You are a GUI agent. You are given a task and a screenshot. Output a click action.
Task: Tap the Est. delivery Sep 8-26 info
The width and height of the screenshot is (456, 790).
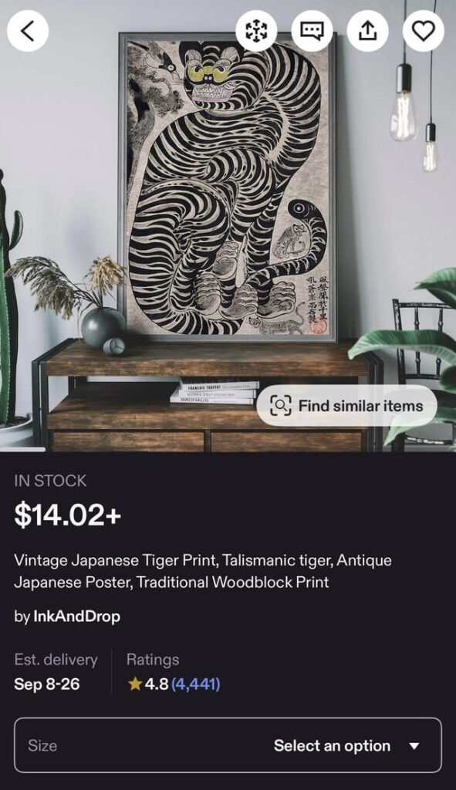56,672
